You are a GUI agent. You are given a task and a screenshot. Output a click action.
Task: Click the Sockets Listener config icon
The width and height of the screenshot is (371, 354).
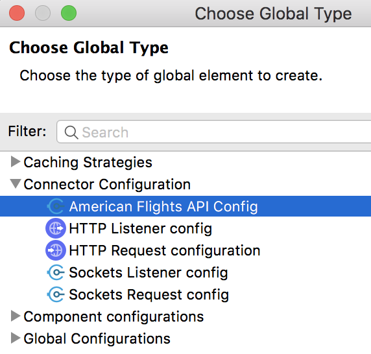point(56,272)
